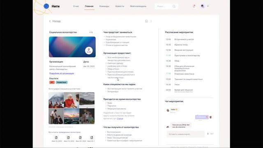Open the first report document icon
This screenshot has width=263, height=148.
click(56, 138)
